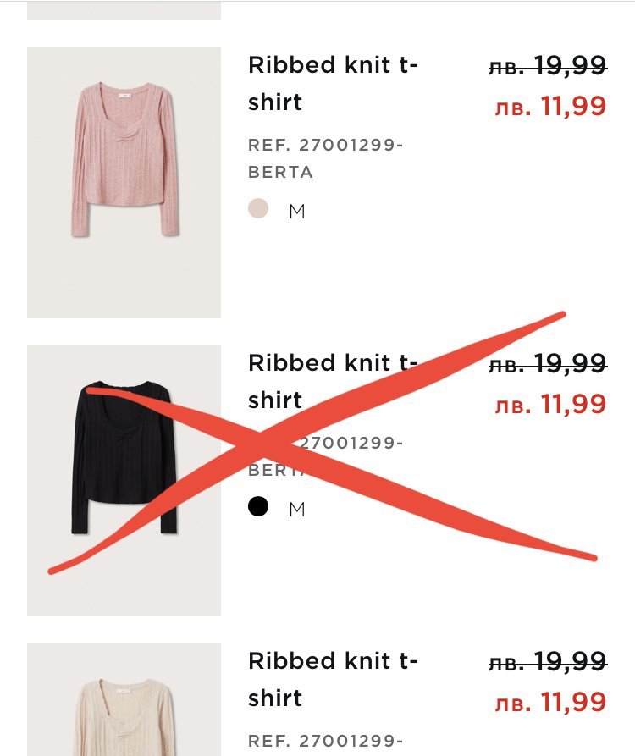Viewport: 635px width, 756px height.
Task: Select the pale pink color swatch
Action: click(x=258, y=209)
